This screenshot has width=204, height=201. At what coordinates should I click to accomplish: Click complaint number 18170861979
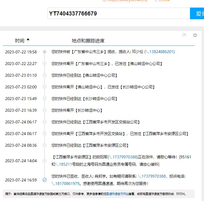pos(67,183)
